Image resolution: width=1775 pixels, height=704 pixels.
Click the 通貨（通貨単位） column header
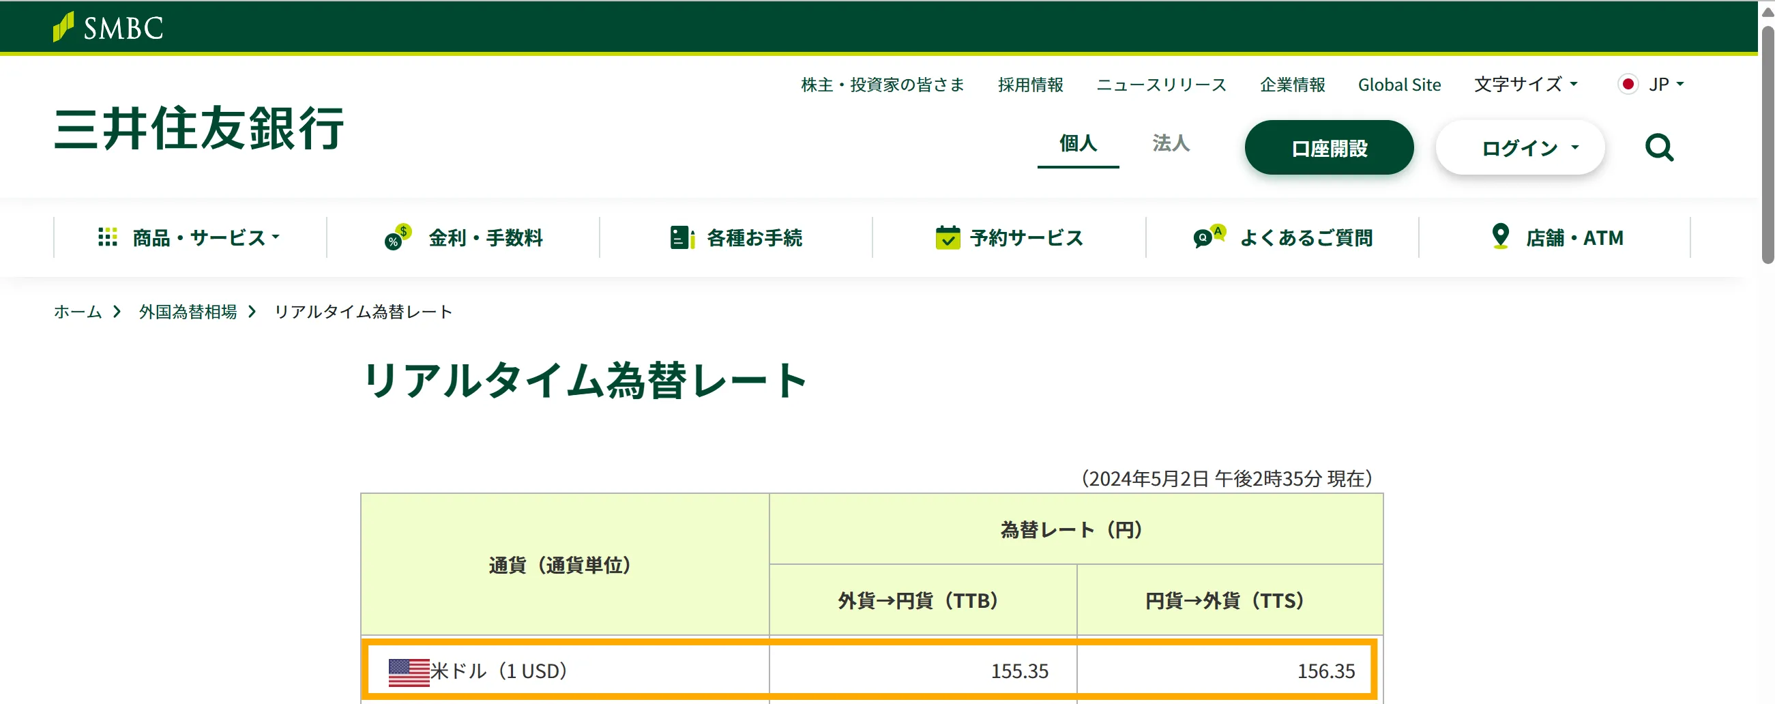[565, 565]
